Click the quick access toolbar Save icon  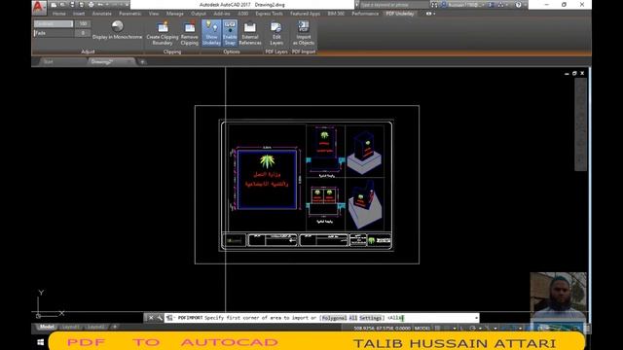pos(72,5)
